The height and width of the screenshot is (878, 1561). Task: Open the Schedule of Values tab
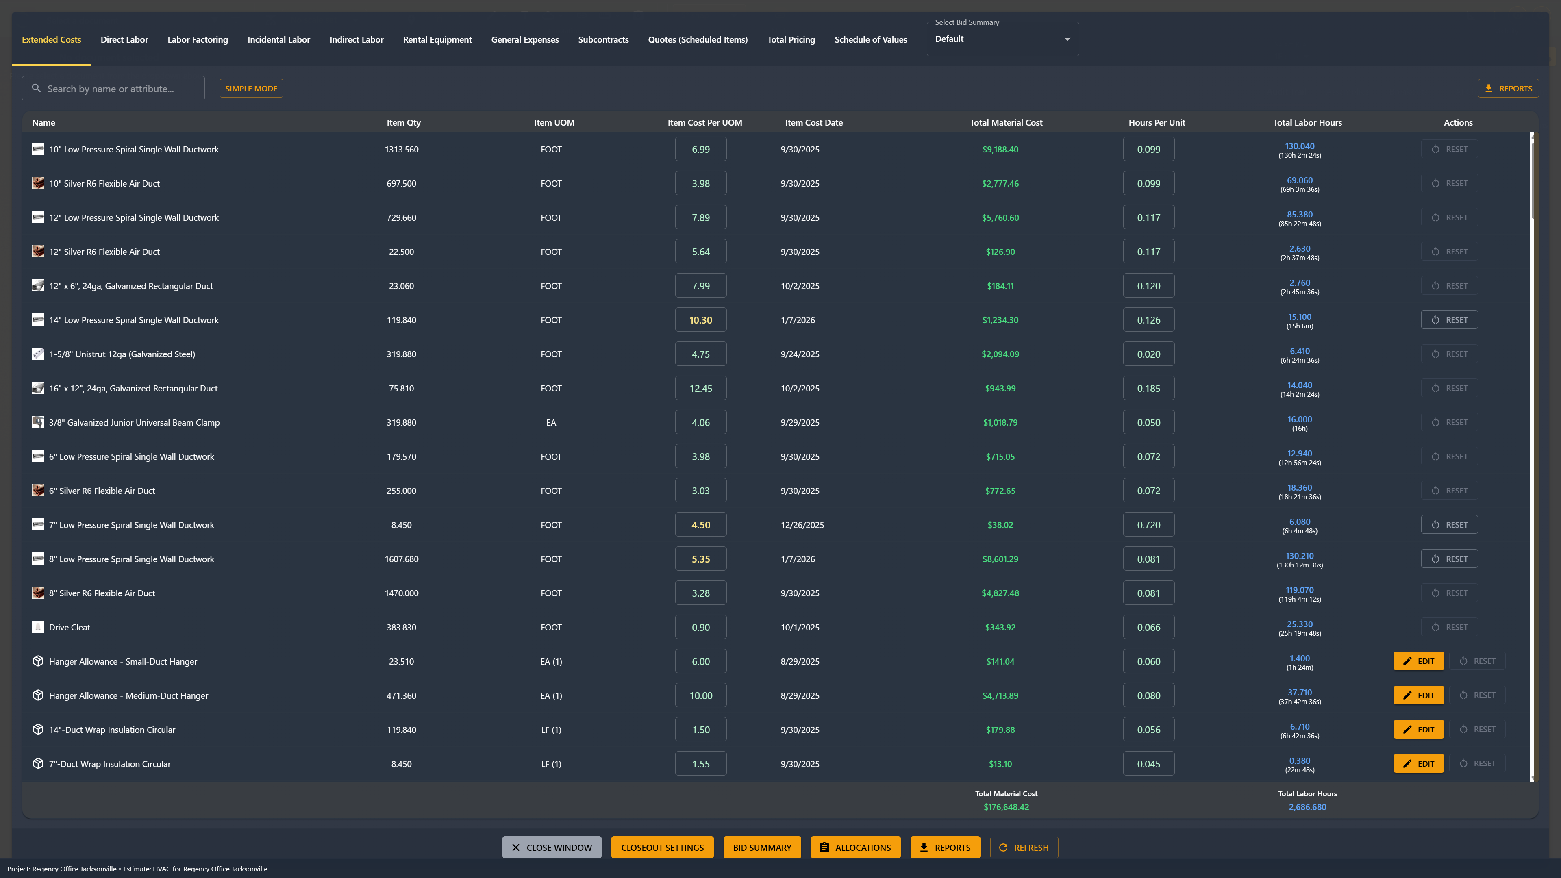pyautogui.click(x=871, y=39)
